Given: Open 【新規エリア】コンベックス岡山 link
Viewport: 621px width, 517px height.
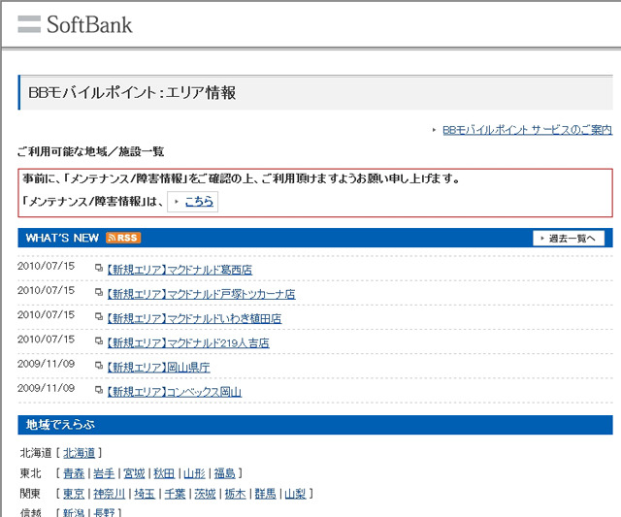Looking at the screenshot, I should tap(175, 392).
